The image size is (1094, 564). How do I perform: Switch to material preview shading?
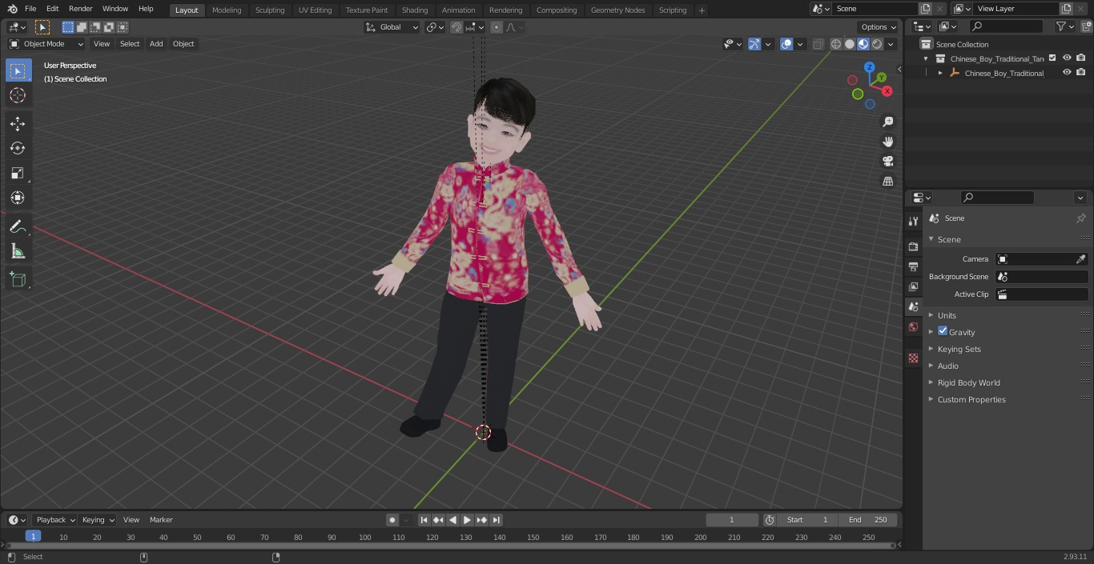coord(863,44)
